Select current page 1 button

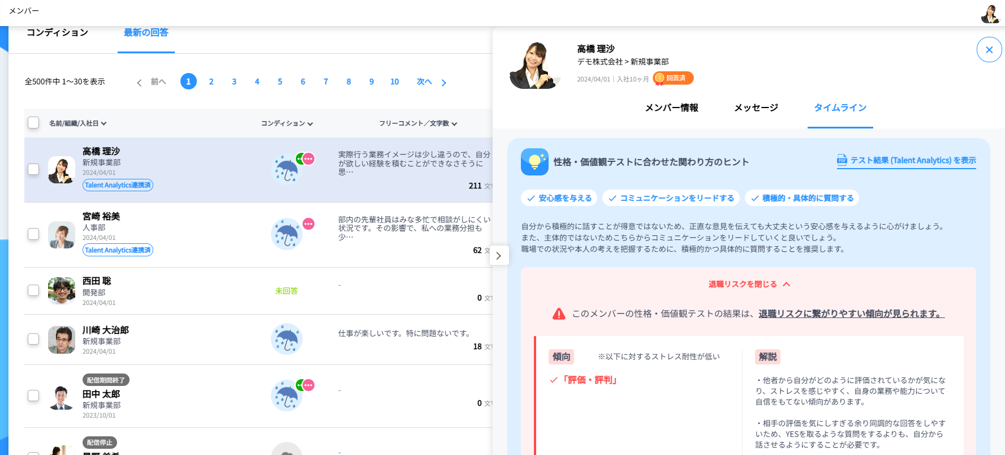pos(188,81)
